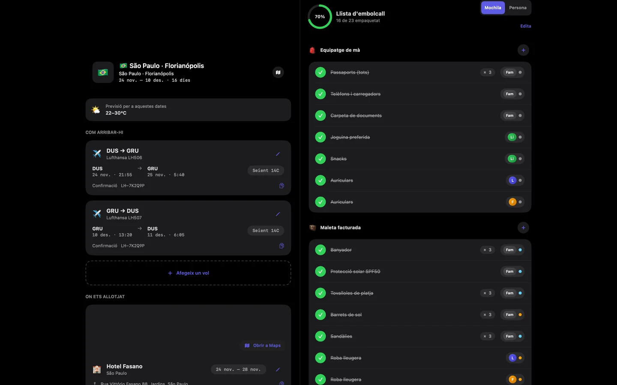
Task: Copy the GRU → DUS flight confirmation code
Action: coord(282,246)
